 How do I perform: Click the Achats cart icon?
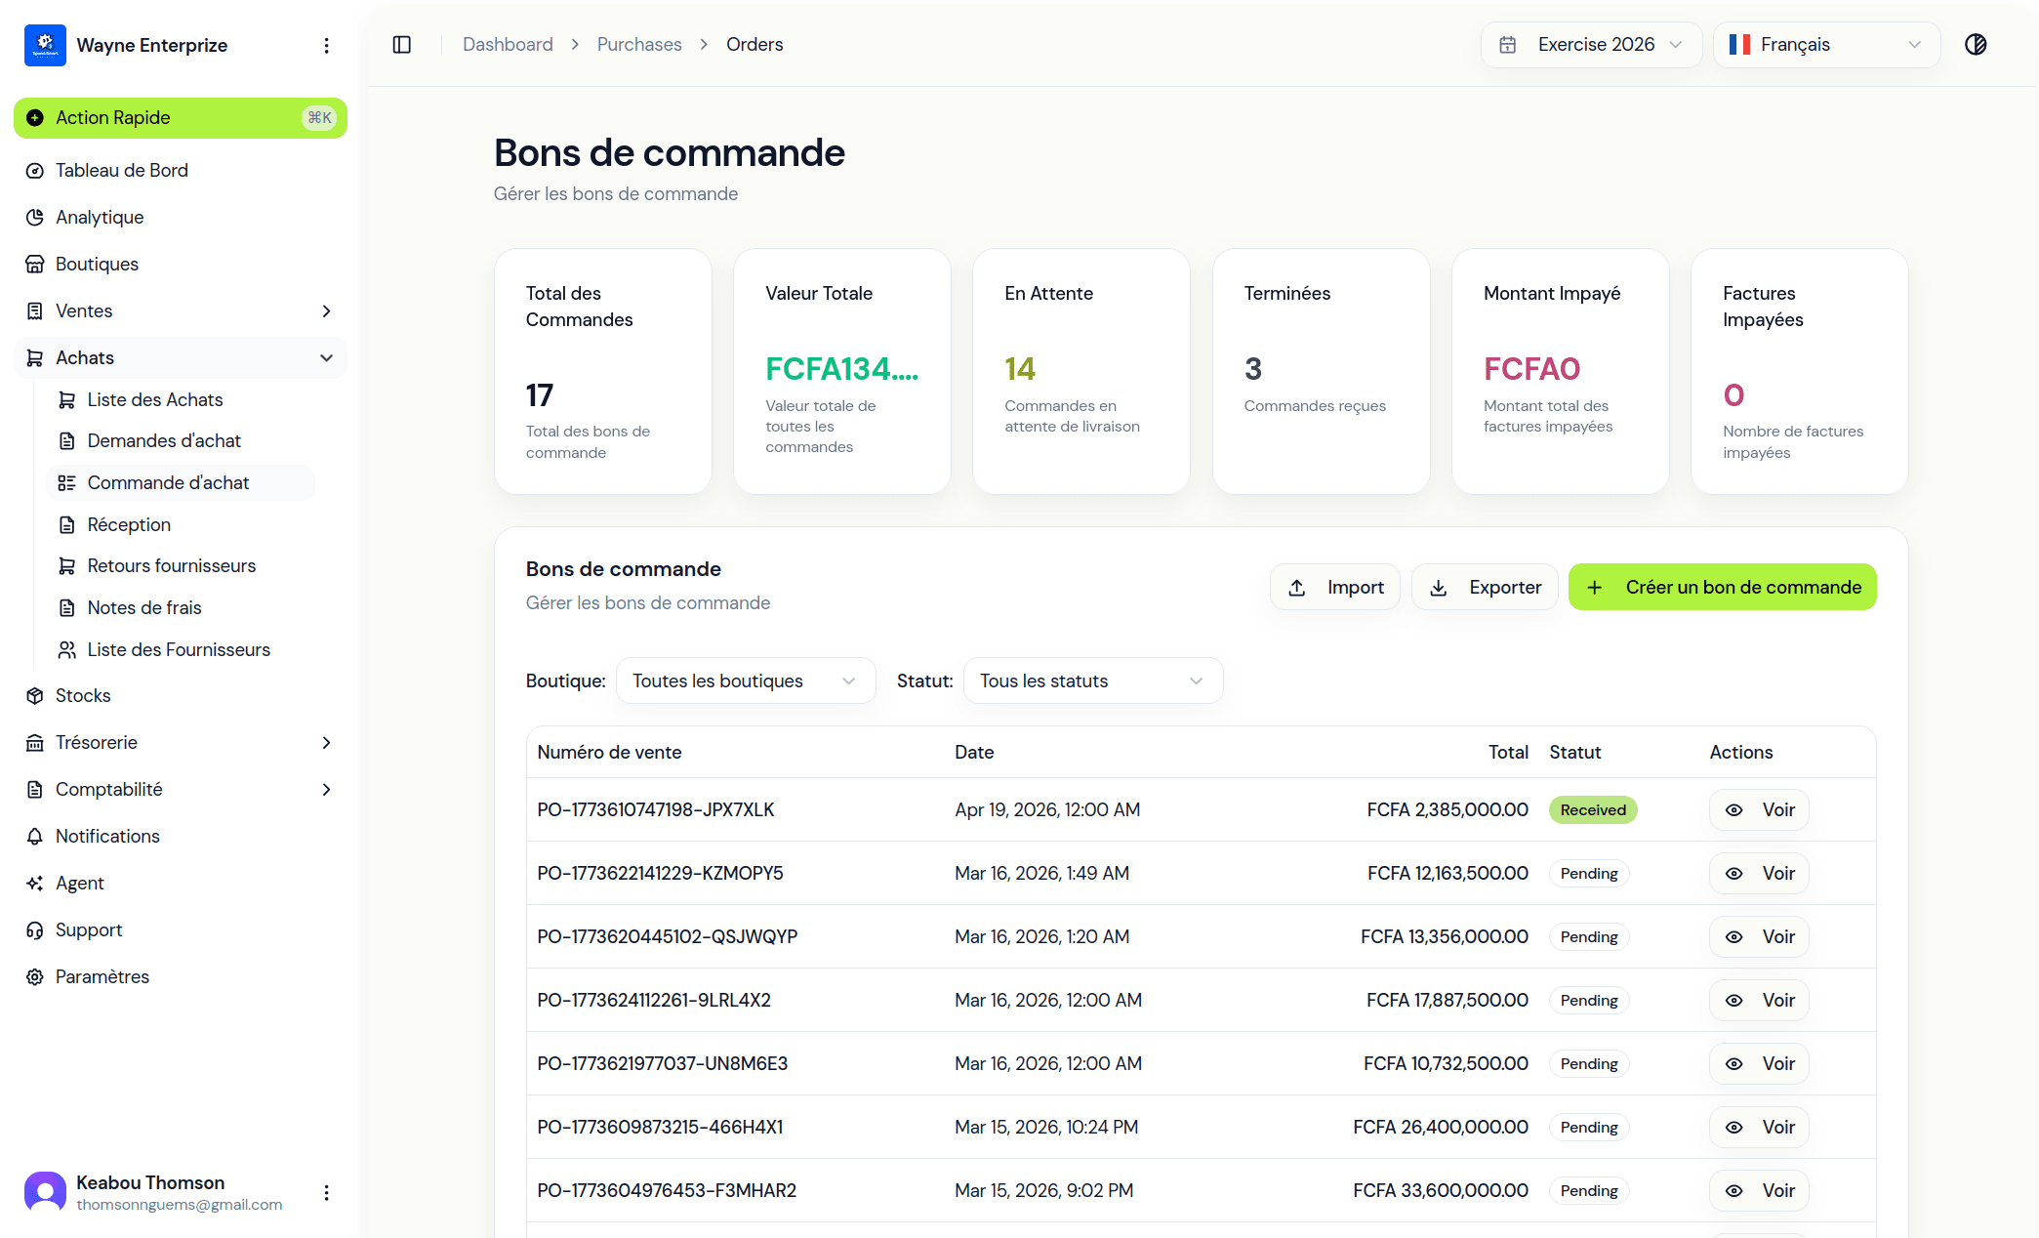(x=35, y=358)
